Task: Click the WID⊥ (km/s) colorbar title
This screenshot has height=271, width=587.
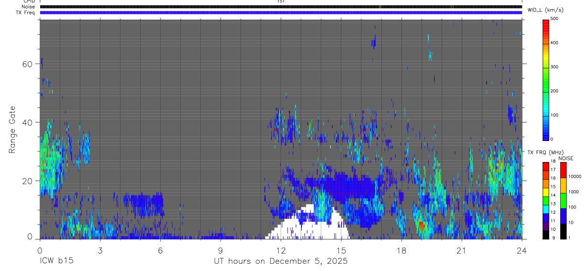Action: coord(545,10)
